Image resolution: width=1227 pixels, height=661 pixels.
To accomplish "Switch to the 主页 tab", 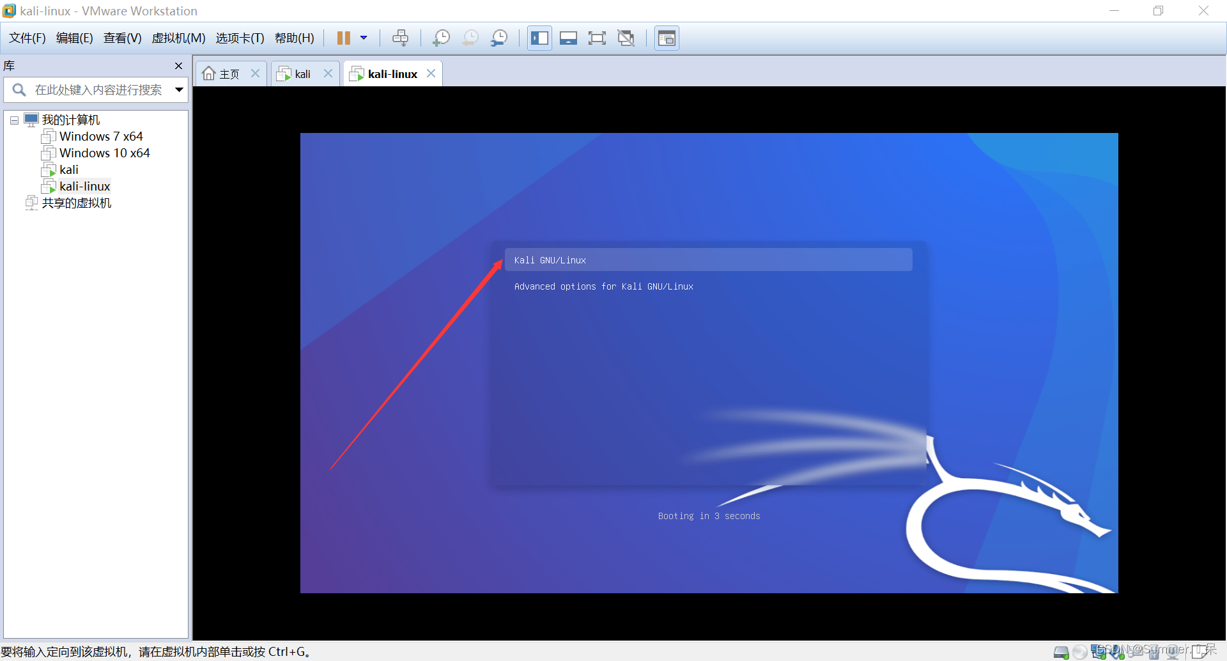I will click(230, 74).
